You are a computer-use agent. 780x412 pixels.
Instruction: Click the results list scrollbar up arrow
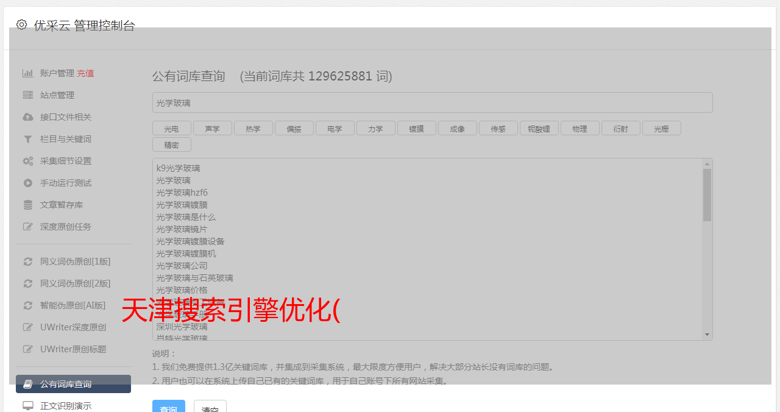[x=707, y=164]
